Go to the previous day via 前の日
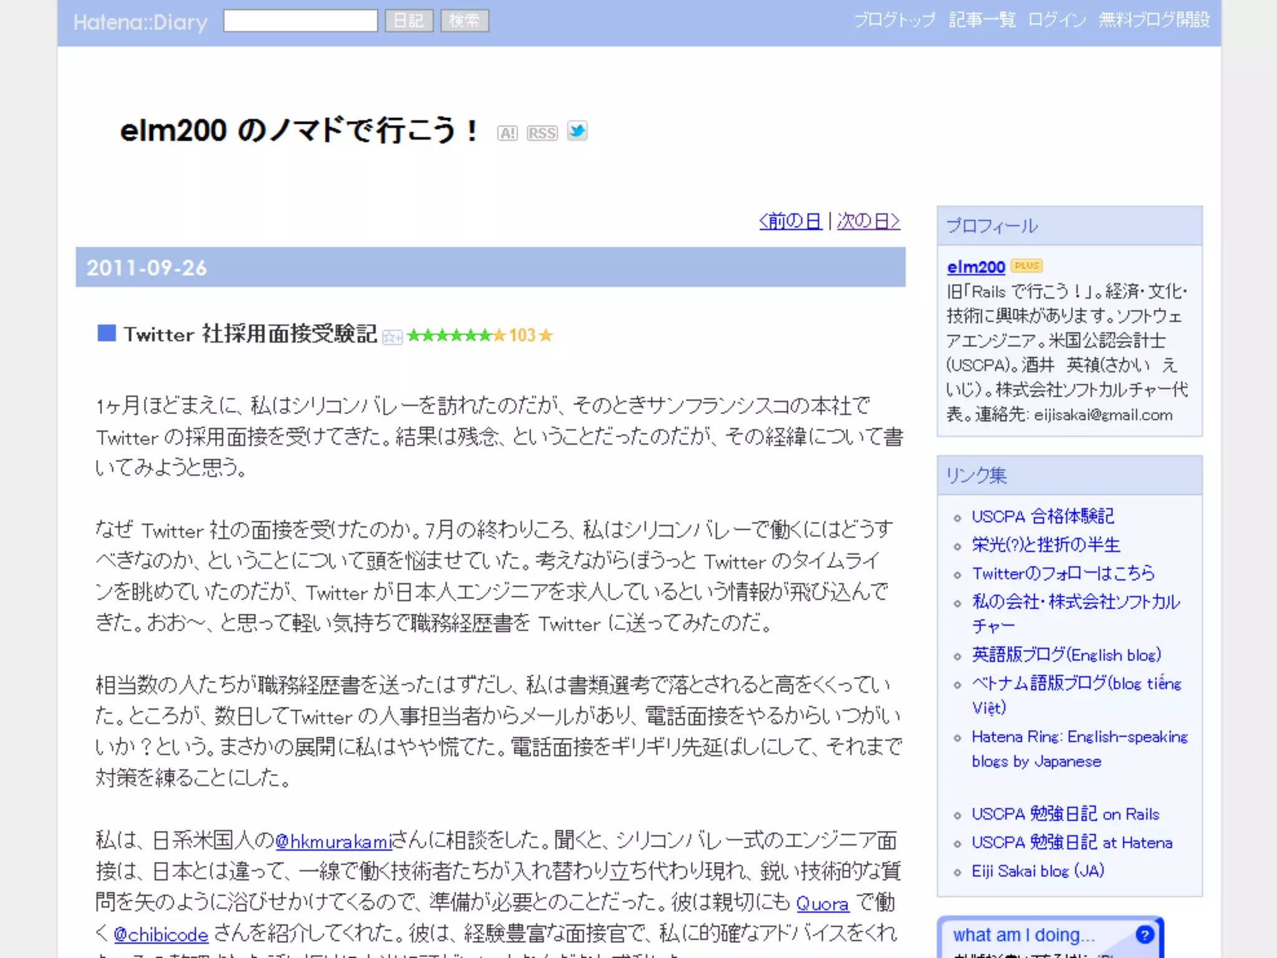The width and height of the screenshot is (1277, 958). 790,221
